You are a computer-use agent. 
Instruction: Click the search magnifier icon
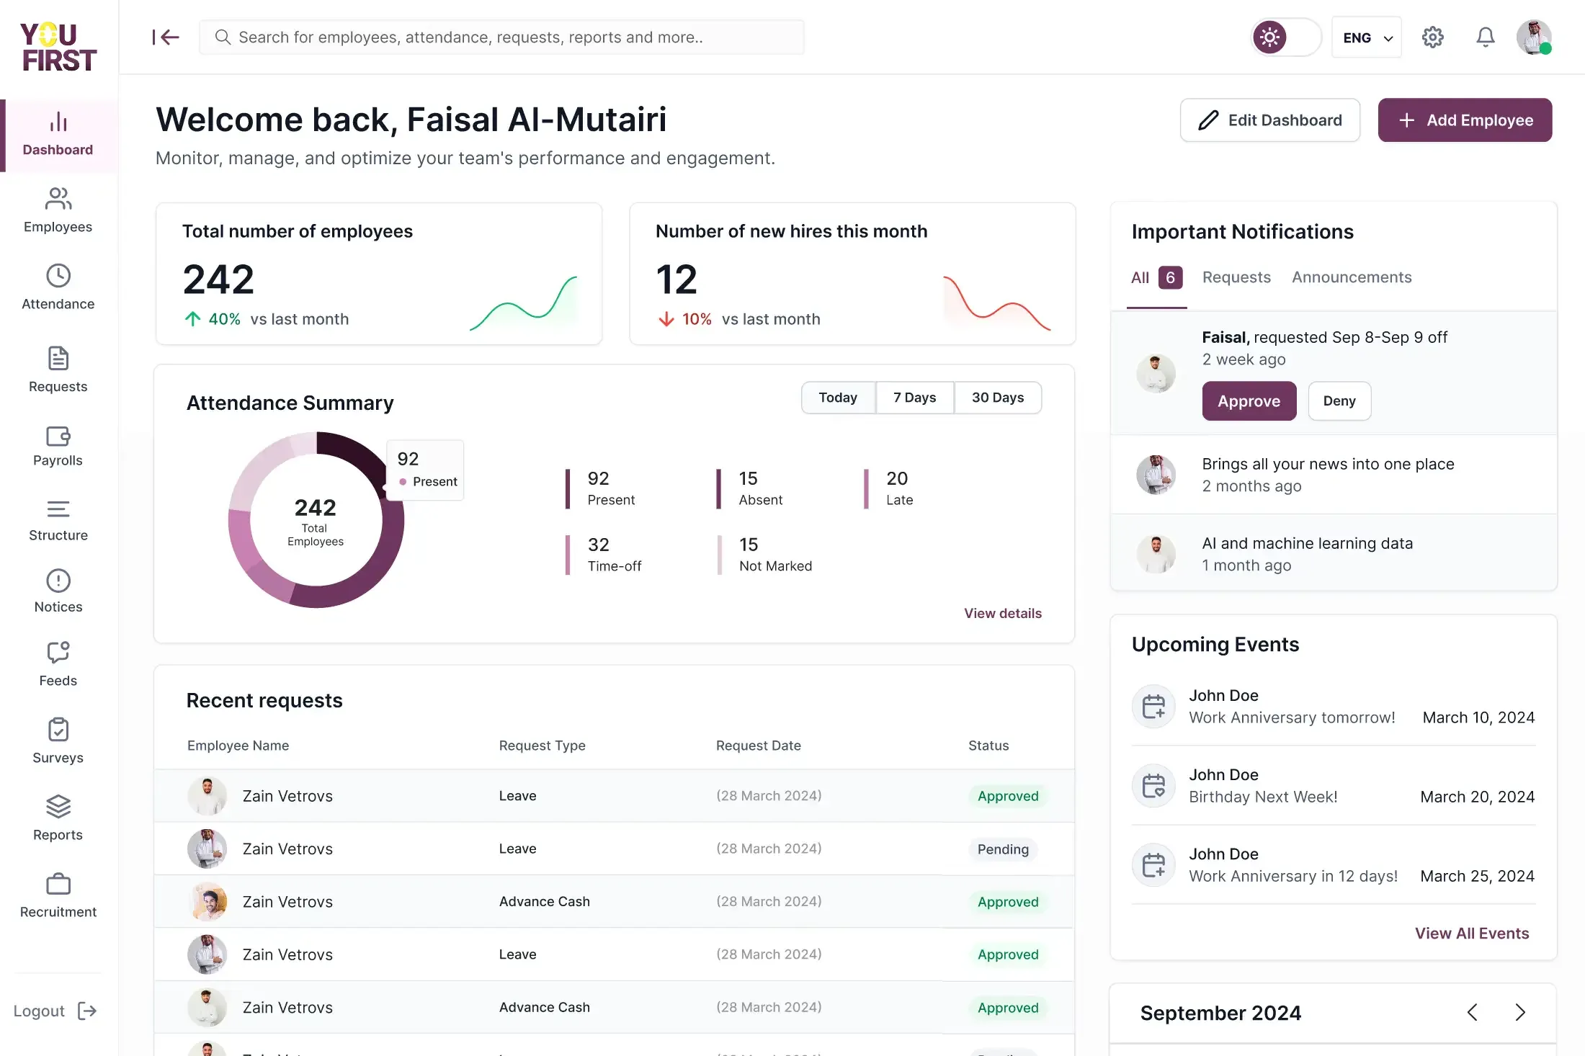tap(223, 37)
